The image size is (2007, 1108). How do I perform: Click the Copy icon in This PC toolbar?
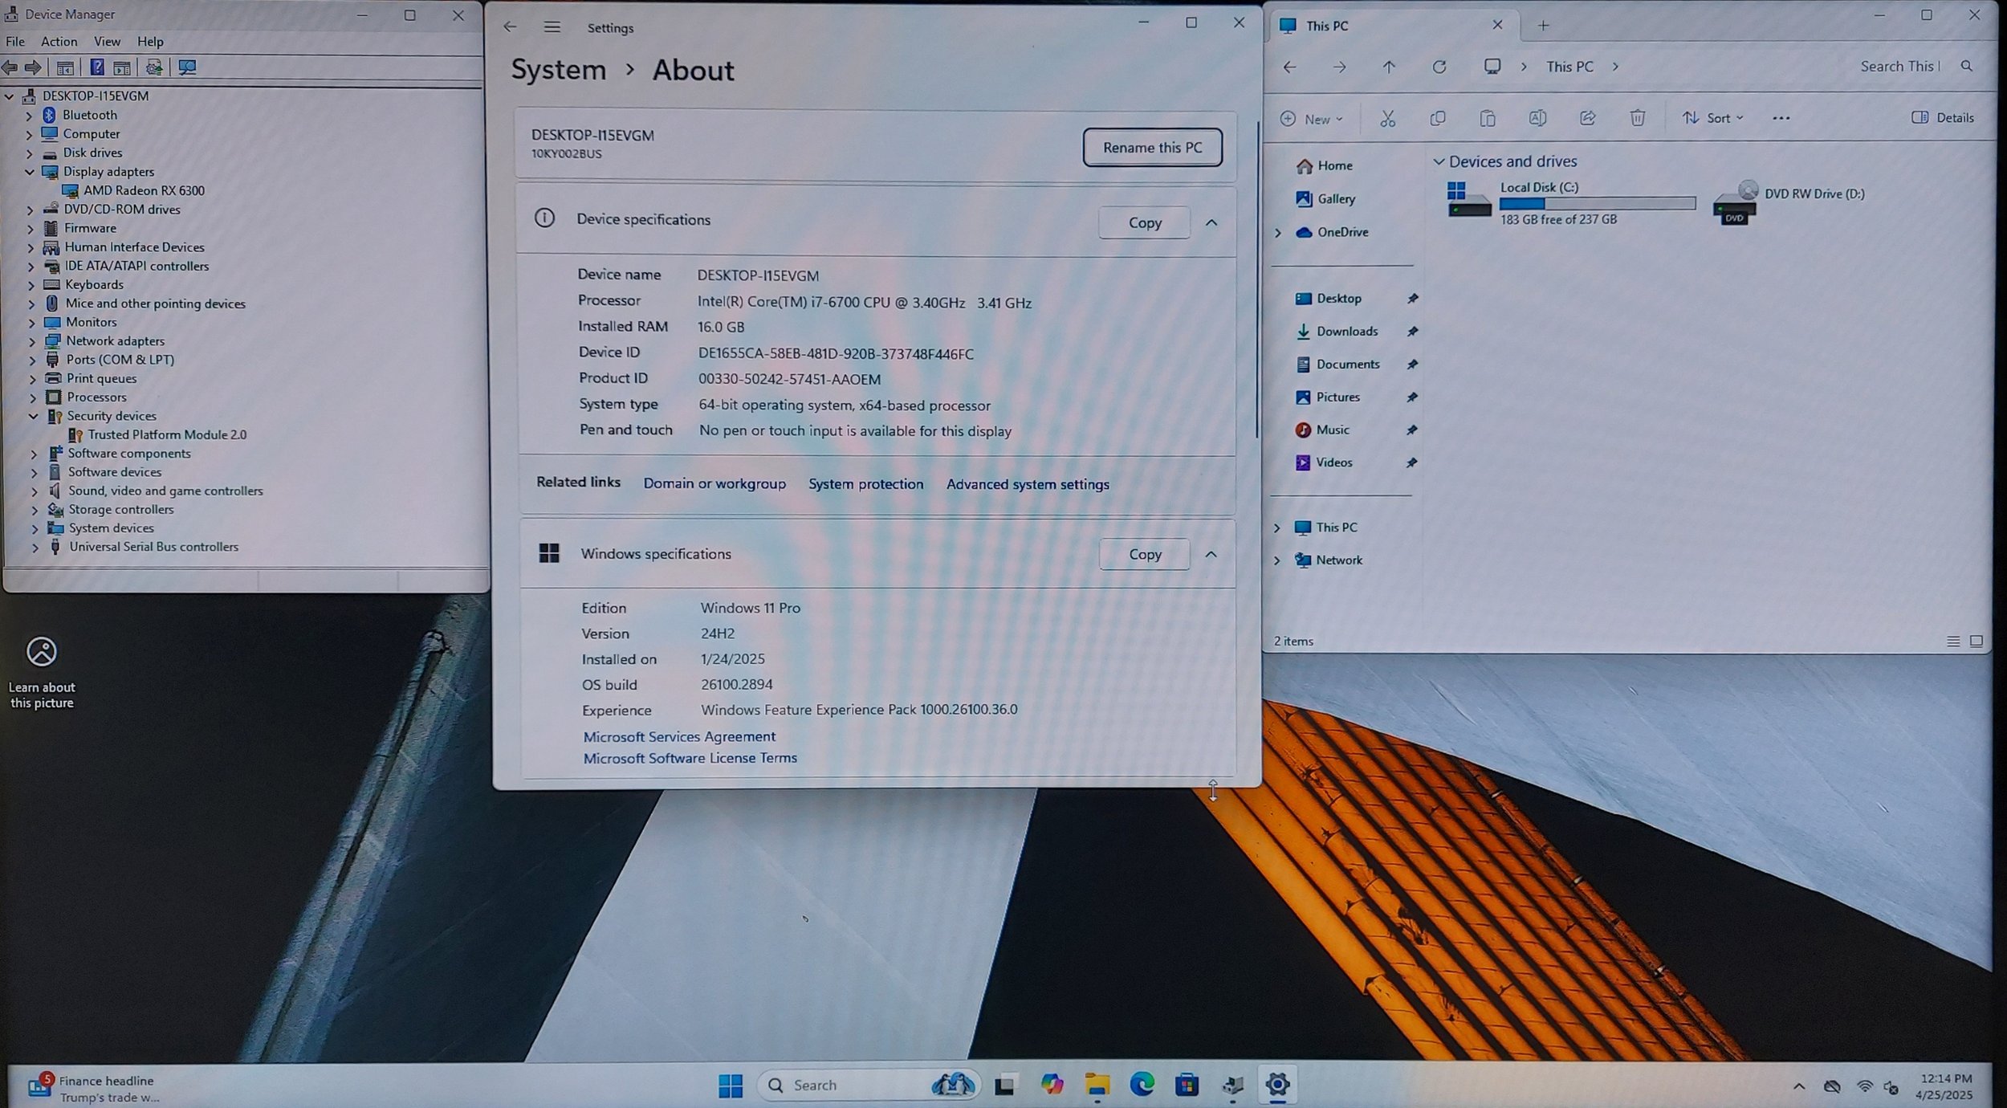click(1438, 119)
